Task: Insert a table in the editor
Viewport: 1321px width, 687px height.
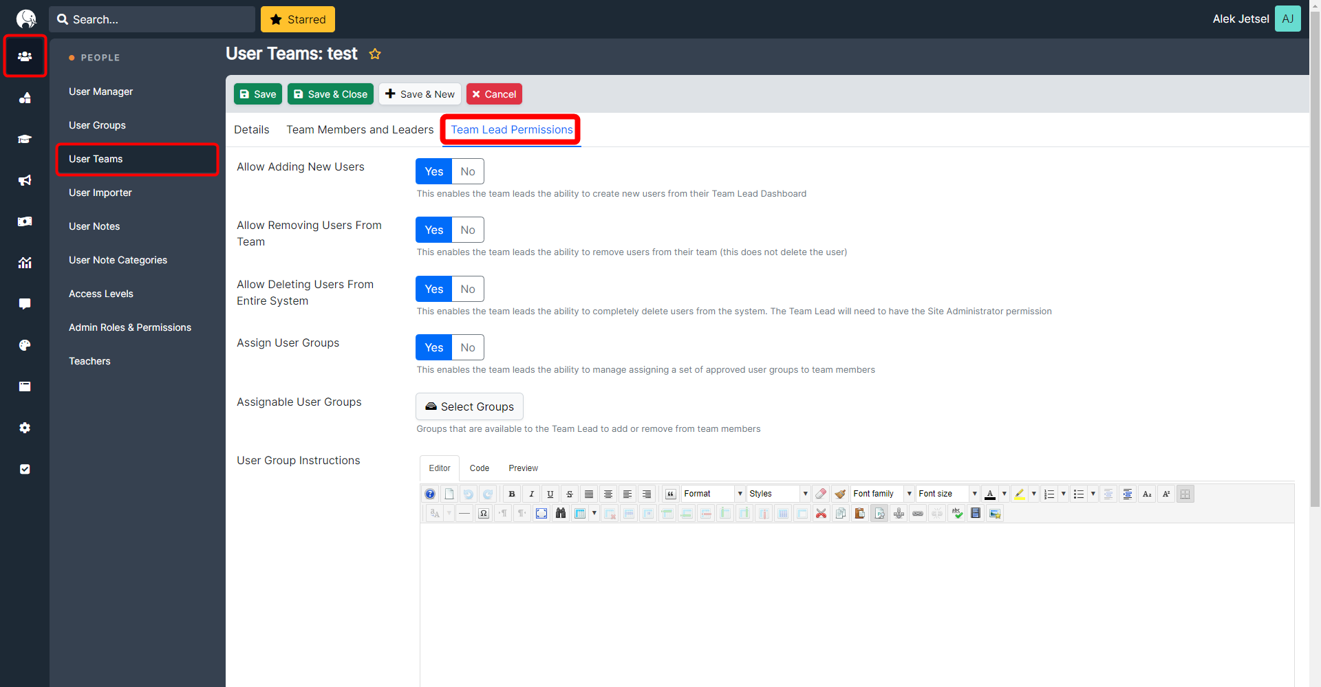Action: [580, 513]
